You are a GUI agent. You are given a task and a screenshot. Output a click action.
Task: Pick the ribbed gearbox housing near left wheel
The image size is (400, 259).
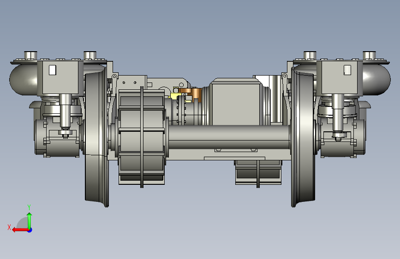pyautogui.click(x=142, y=136)
